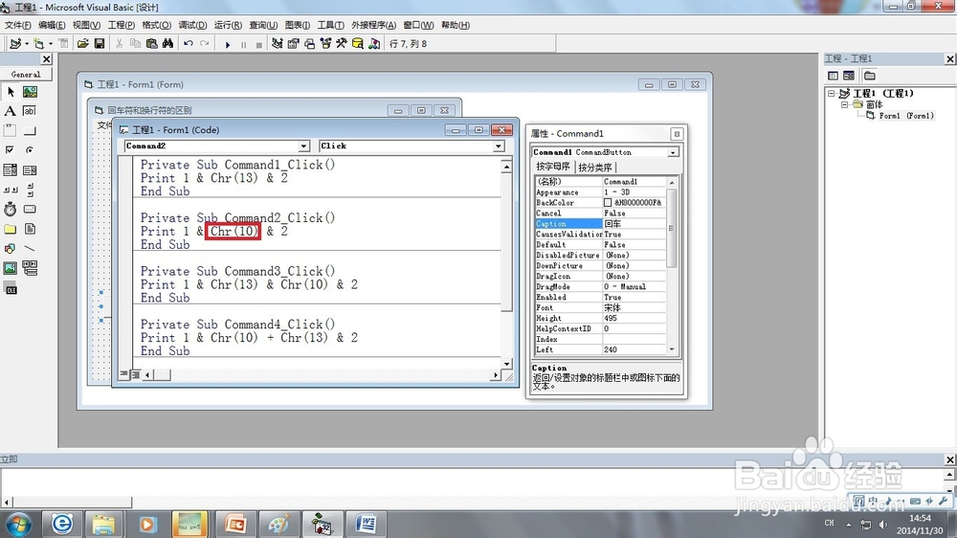Open Project Explorer from the toolbar

click(x=278, y=44)
